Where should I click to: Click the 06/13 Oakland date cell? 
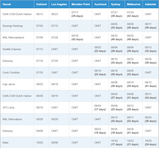point(39,14)
